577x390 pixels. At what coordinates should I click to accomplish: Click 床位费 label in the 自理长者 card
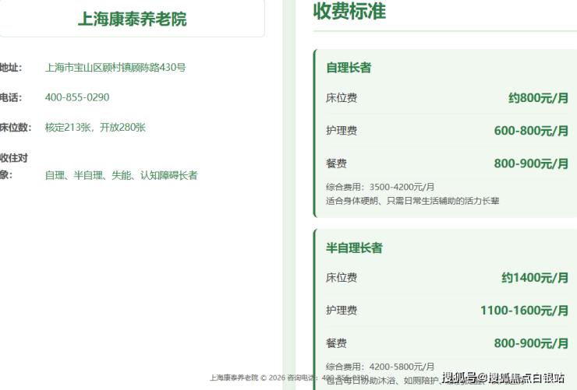[342, 98]
